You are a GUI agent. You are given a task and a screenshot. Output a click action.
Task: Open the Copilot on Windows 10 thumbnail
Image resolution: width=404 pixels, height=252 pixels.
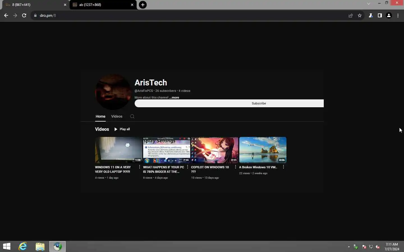point(215,150)
